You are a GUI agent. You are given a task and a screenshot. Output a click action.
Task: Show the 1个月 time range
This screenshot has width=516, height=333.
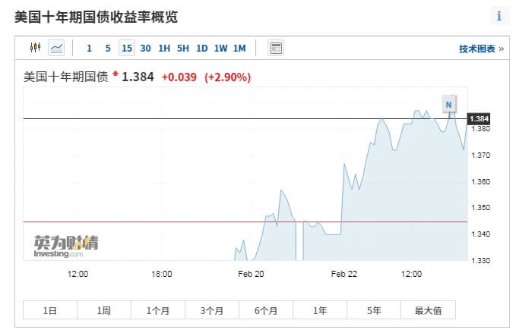(158, 309)
